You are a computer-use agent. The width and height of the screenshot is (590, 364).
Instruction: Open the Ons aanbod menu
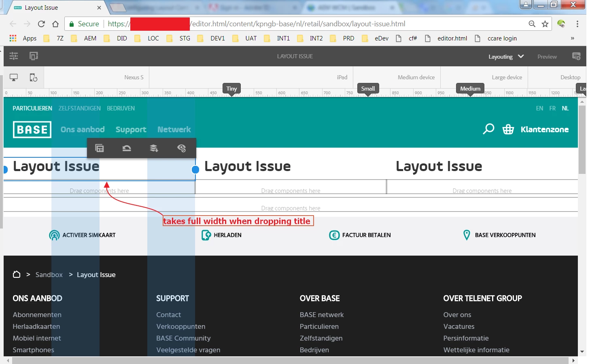[x=83, y=129]
